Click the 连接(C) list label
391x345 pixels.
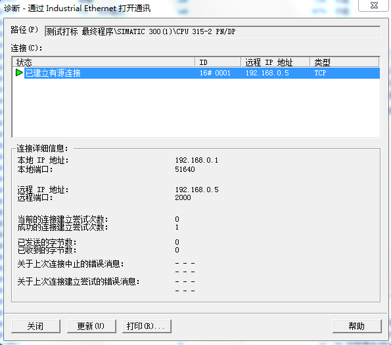(x=26, y=48)
